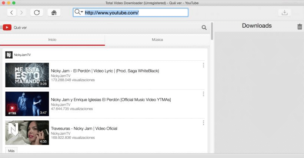Image resolution: width=304 pixels, height=158 pixels.
Task: Open Nicky Jam y Enrique Iglesias video title
Action: pyautogui.click(x=111, y=100)
